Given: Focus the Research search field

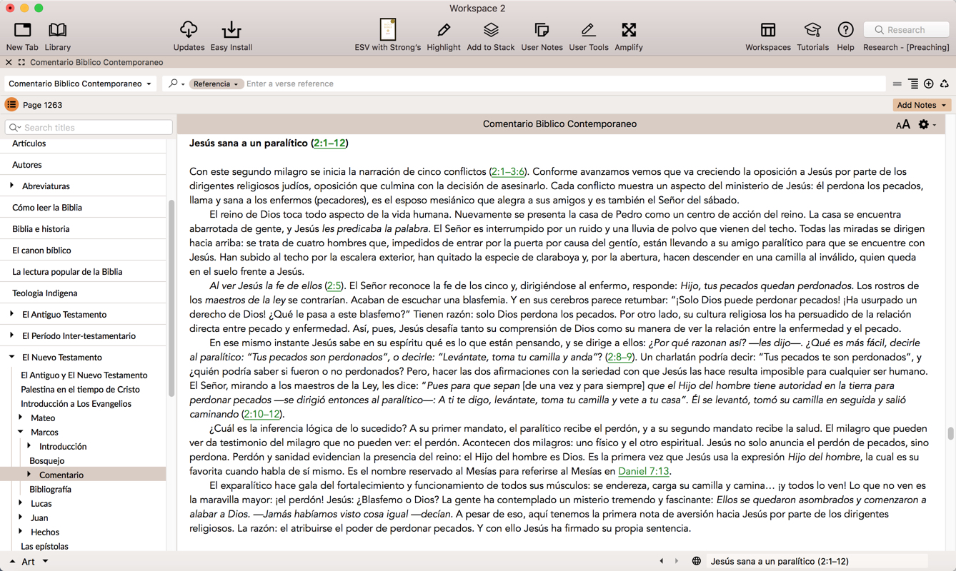Looking at the screenshot, I should (906, 30).
